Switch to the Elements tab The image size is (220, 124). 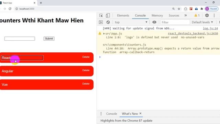click(123, 15)
